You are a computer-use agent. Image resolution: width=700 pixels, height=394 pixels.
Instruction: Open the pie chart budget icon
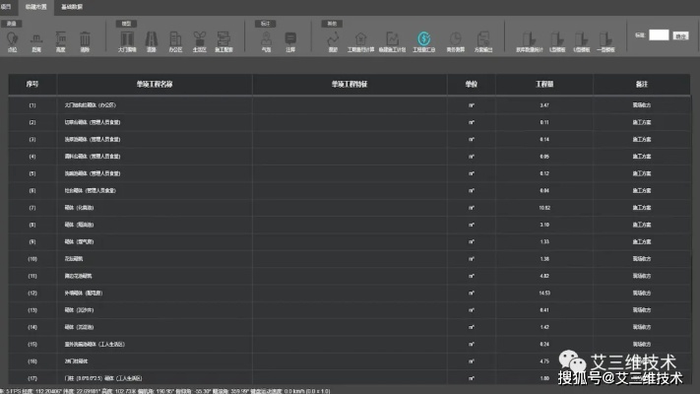456,38
